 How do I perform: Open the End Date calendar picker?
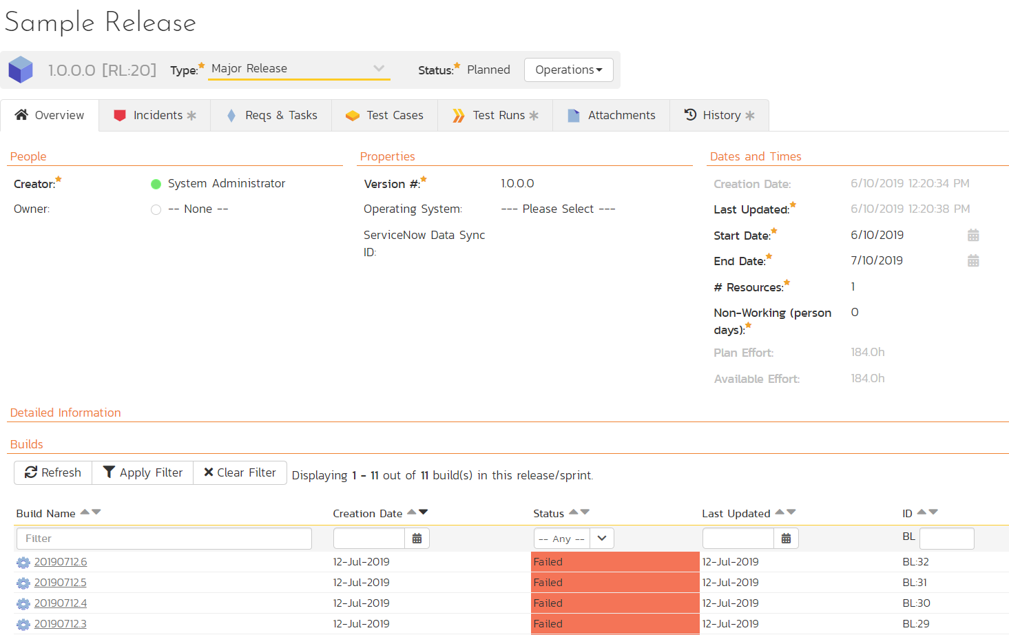[972, 261]
